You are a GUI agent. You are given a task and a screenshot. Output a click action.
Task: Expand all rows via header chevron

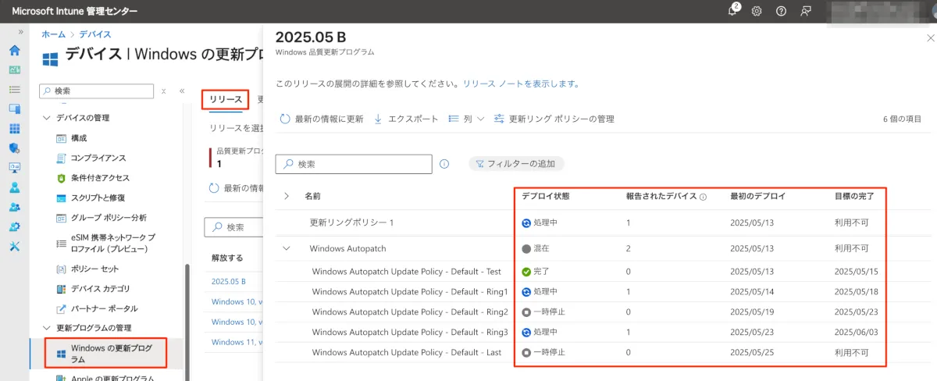pyautogui.click(x=287, y=196)
